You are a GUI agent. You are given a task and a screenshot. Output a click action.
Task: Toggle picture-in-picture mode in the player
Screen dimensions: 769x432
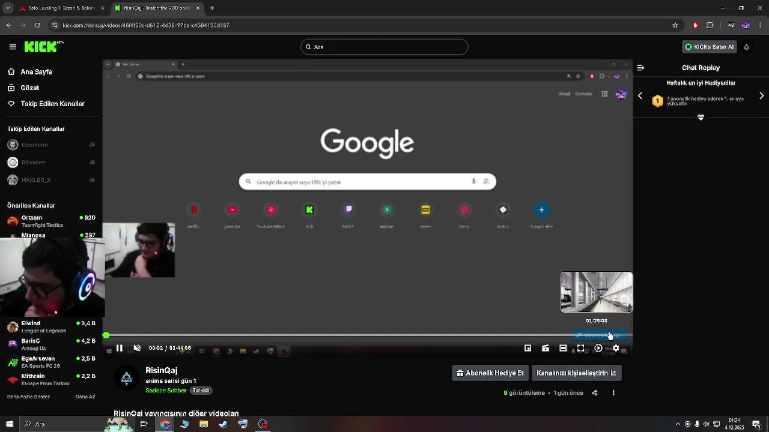(527, 348)
